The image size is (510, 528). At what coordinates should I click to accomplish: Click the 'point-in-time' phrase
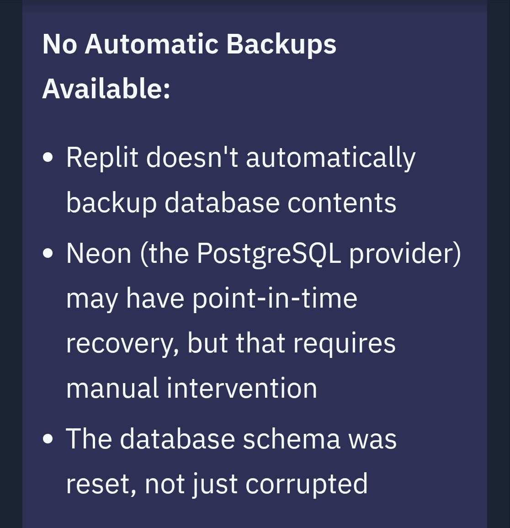(x=274, y=299)
